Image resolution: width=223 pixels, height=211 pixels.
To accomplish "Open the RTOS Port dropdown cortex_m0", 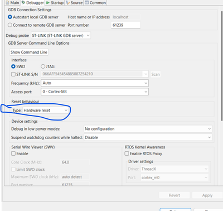I will (174, 178).
